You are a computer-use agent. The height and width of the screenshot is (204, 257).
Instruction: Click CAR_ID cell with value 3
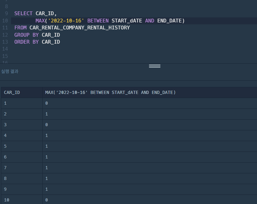pyautogui.click(x=22, y=125)
